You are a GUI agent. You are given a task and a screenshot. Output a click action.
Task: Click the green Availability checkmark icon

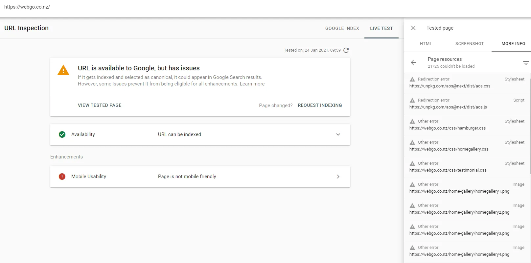tap(62, 134)
